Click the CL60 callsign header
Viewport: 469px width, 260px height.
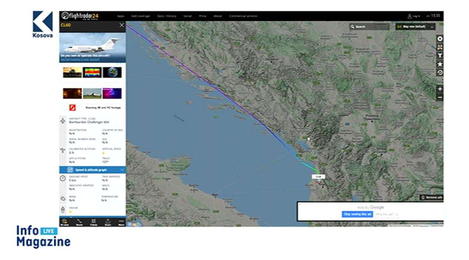[x=66, y=25]
